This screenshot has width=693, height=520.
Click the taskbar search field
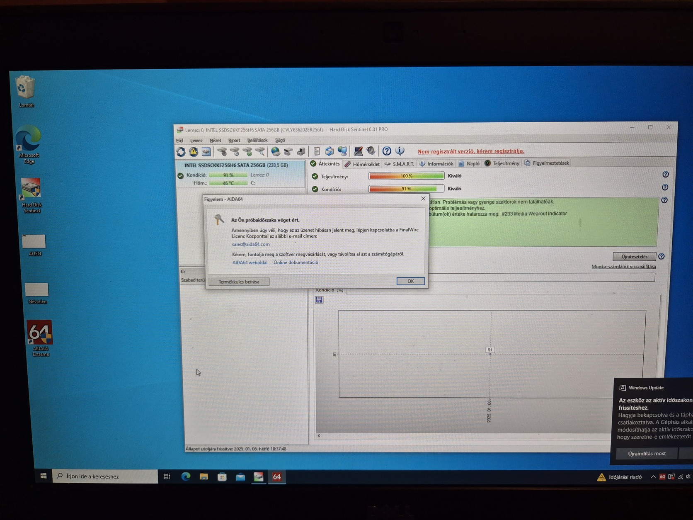point(106,476)
